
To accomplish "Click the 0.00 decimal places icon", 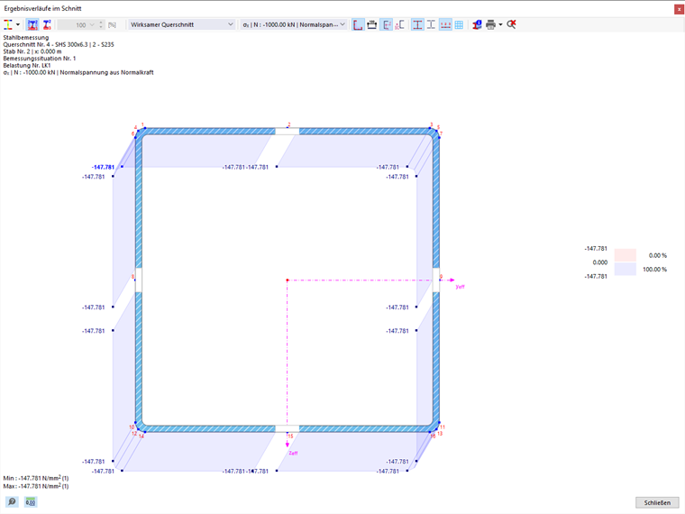I will [31, 501].
